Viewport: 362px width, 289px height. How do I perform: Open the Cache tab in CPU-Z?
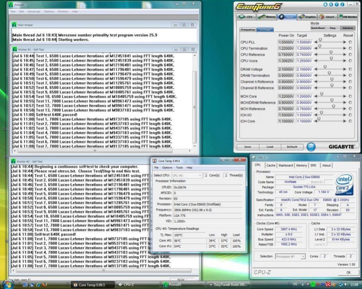point(271,165)
